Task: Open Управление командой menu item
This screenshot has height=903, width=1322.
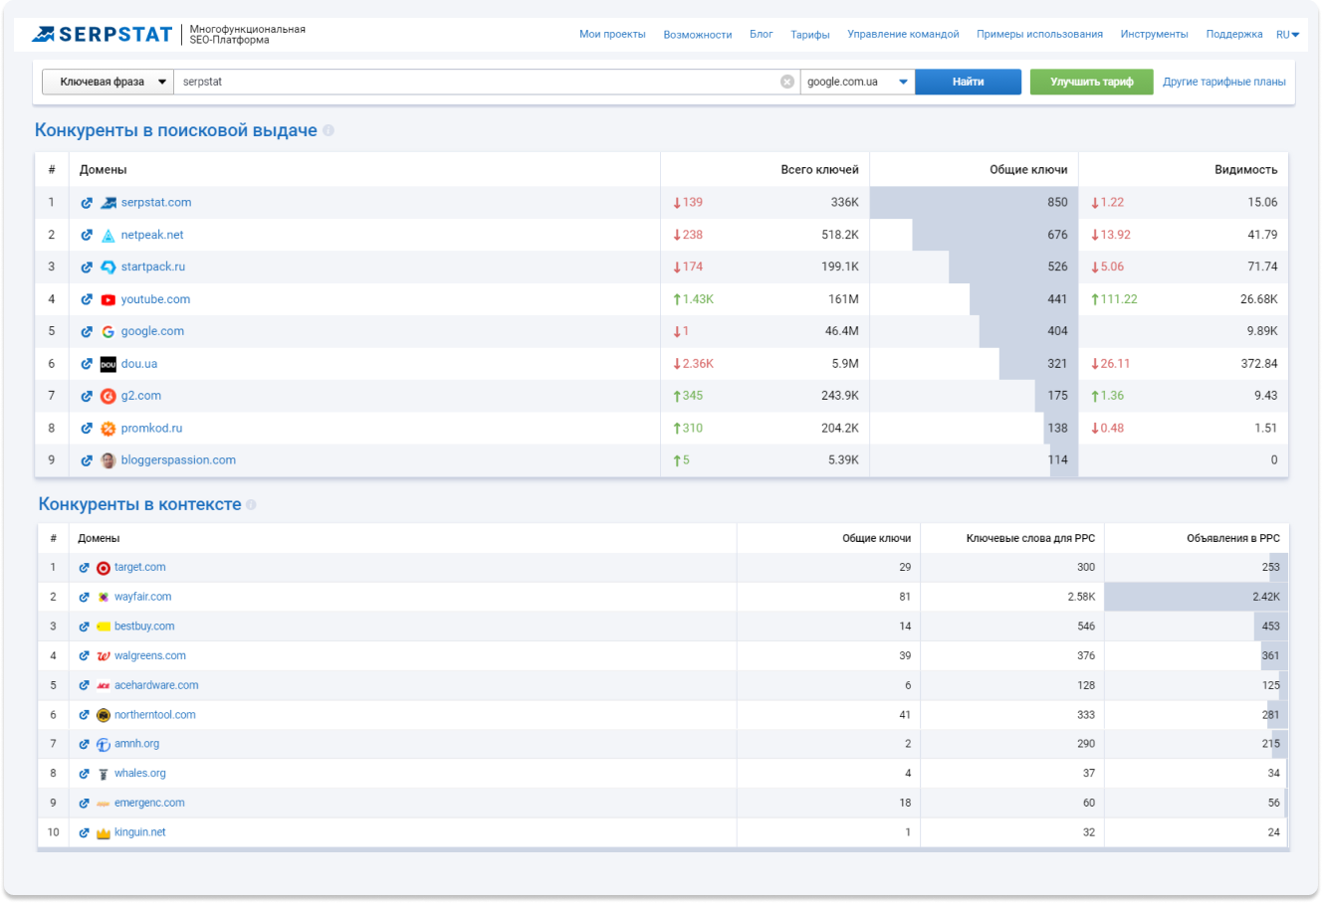Action: [903, 35]
